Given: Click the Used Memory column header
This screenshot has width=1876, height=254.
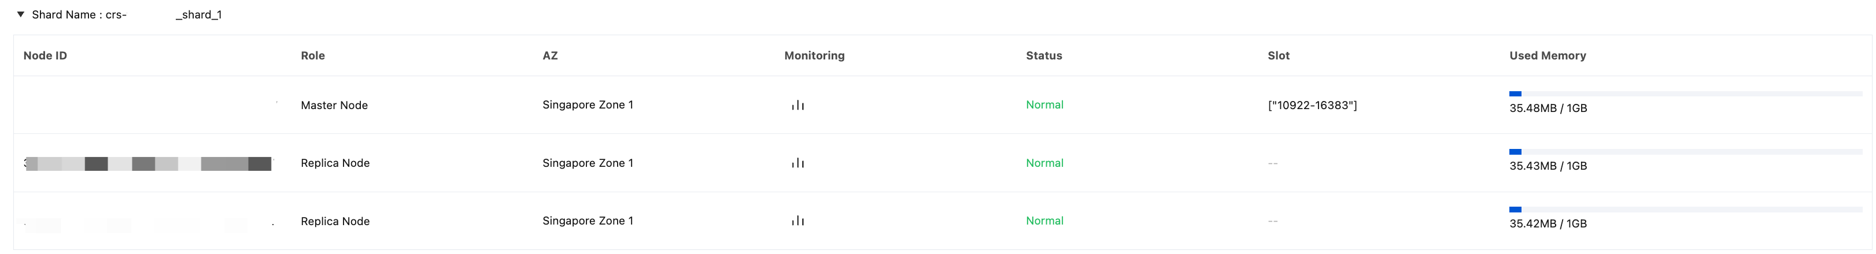Looking at the screenshot, I should (x=1548, y=55).
